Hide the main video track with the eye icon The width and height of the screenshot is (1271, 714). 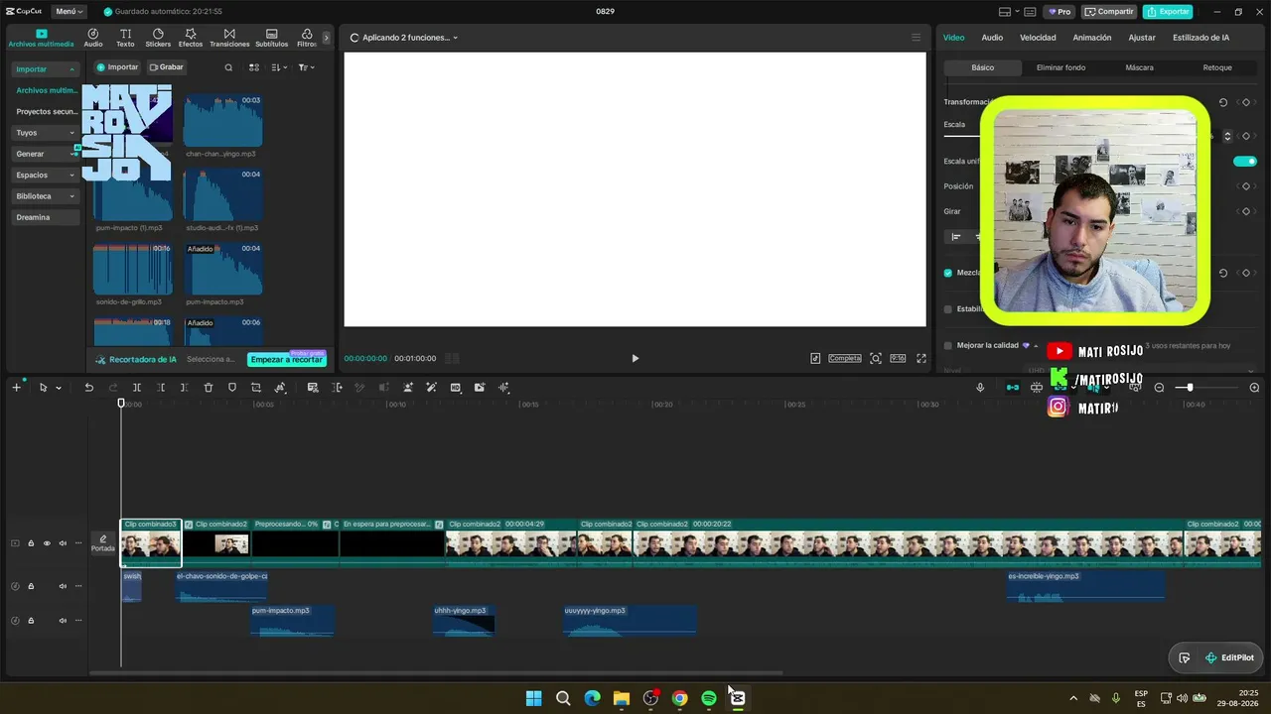click(x=47, y=543)
